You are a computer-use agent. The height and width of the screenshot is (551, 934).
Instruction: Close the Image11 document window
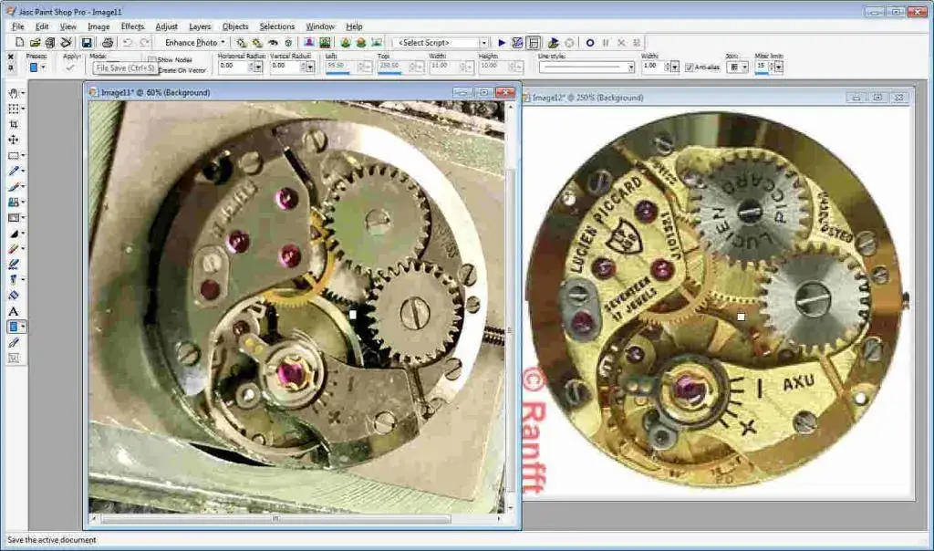click(505, 92)
